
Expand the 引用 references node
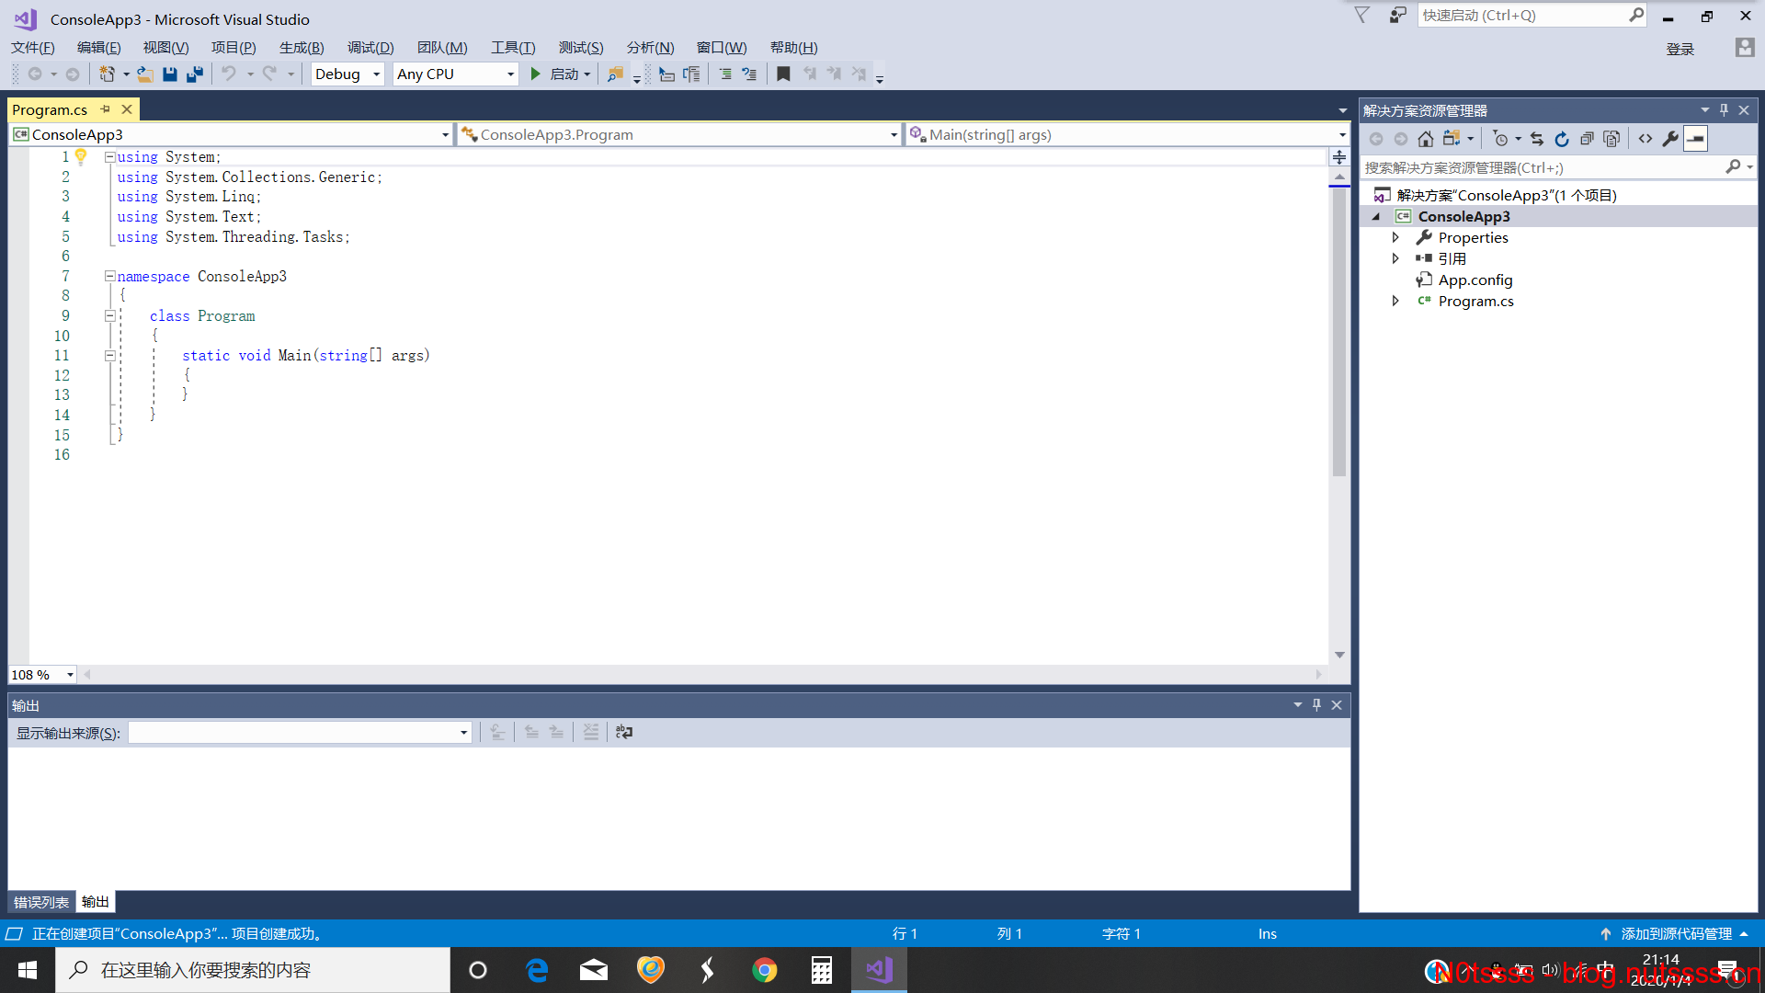coord(1395,258)
